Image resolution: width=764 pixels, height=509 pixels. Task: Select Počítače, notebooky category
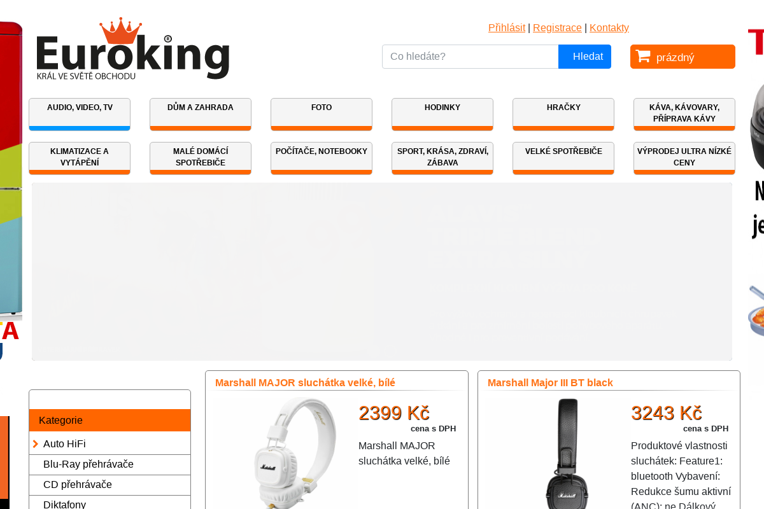tap(322, 158)
